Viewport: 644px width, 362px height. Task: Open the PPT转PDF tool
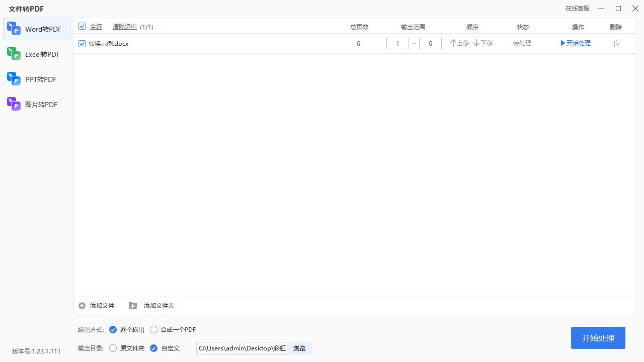pyautogui.click(x=14, y=79)
